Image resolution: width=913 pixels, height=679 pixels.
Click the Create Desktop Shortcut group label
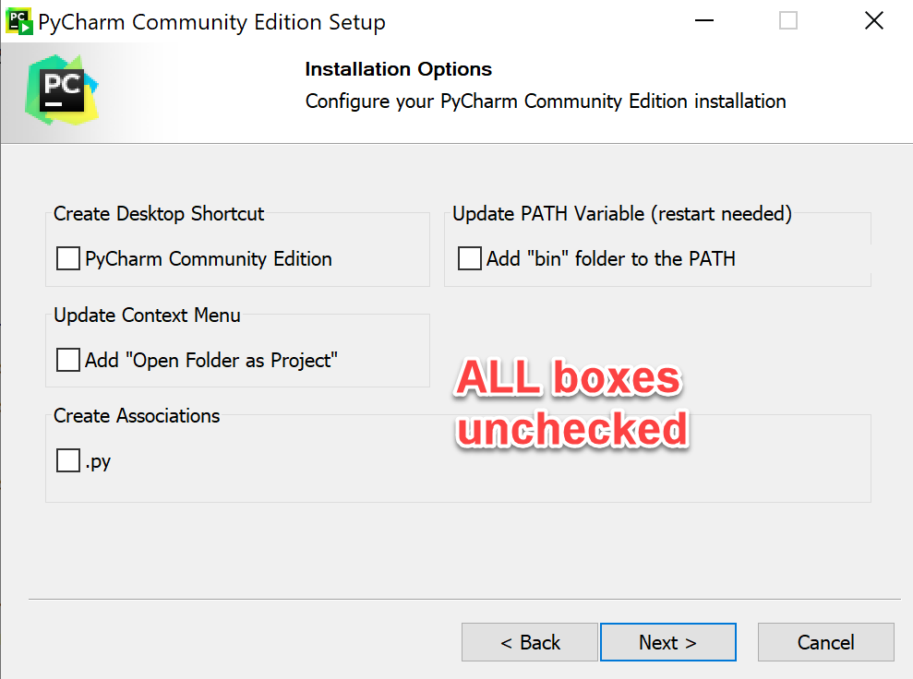click(x=158, y=213)
